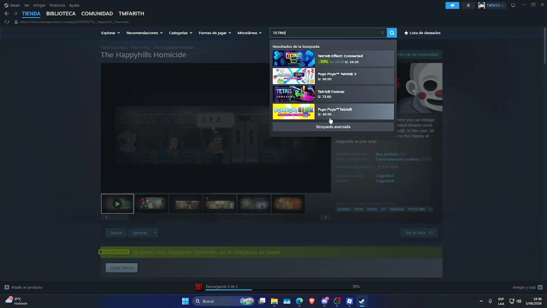Click the Ignorar button
Image resolution: width=547 pixels, height=308 pixels.
pos(140,233)
